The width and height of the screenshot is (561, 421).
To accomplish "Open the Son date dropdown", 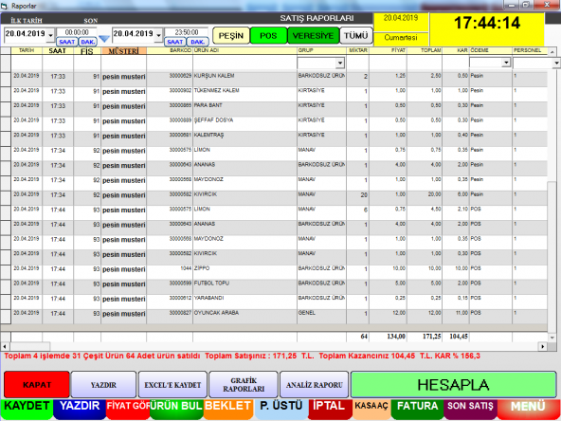I will 158,35.
